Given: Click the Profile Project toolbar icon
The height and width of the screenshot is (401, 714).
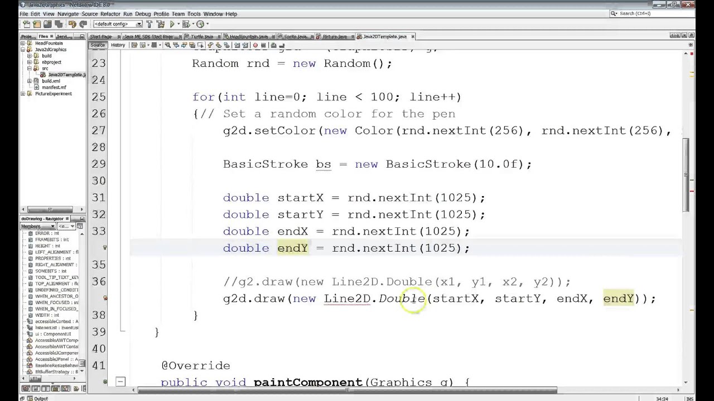Looking at the screenshot, I should point(200,24).
